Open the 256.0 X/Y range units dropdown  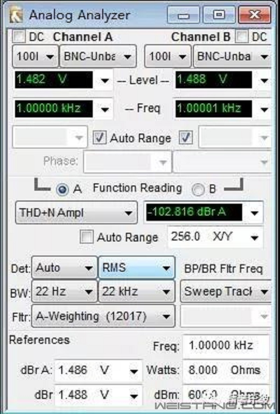(254, 238)
